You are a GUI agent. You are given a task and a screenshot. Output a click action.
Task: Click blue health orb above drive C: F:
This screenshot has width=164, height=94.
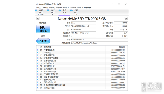[71, 10]
